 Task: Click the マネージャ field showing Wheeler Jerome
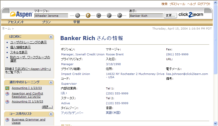pos(51,16)
